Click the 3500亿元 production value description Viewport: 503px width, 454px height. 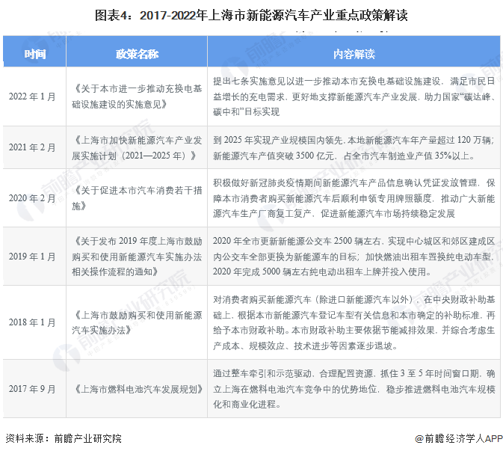point(354,147)
